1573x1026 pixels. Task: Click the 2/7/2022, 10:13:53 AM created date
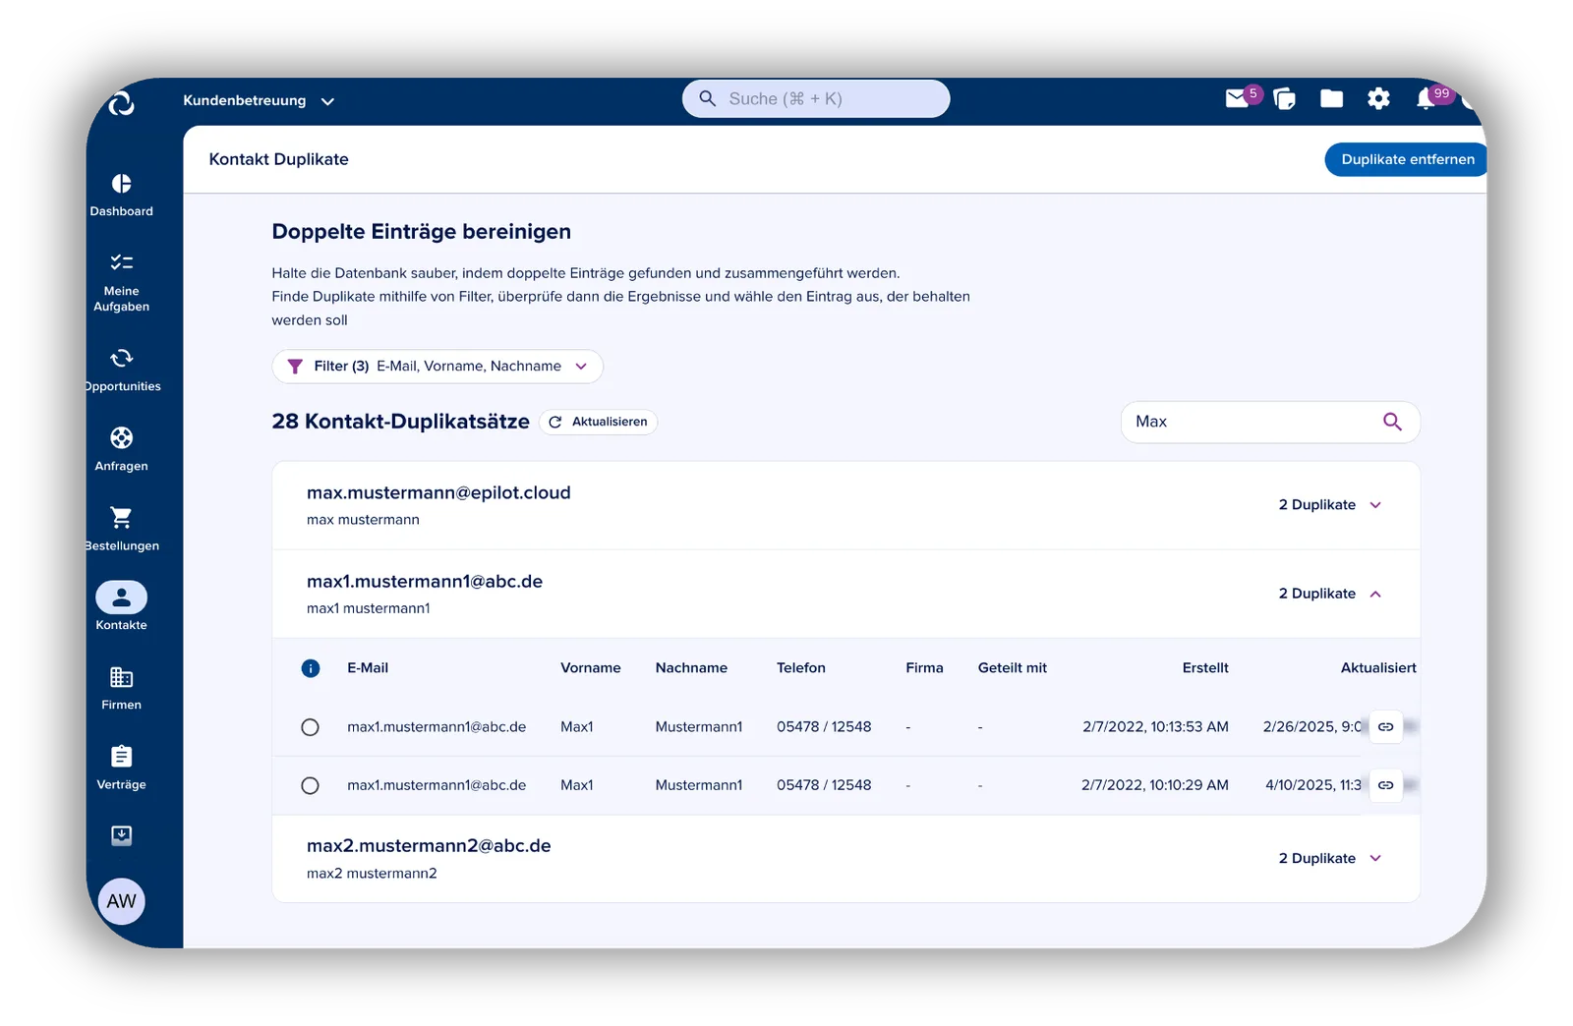1155,727
